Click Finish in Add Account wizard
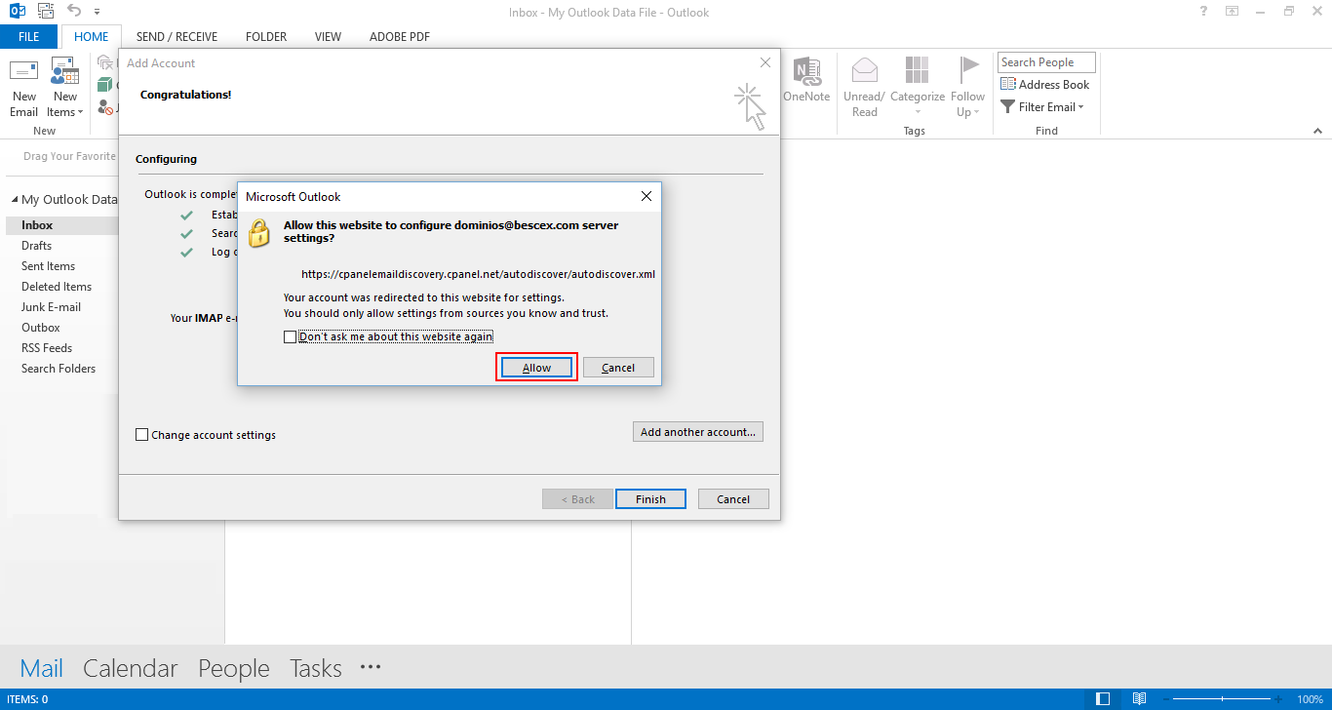 [x=650, y=499]
